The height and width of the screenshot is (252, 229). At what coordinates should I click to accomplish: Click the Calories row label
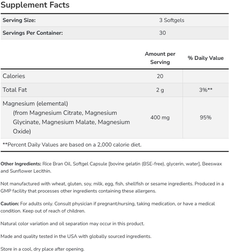click(x=14, y=76)
